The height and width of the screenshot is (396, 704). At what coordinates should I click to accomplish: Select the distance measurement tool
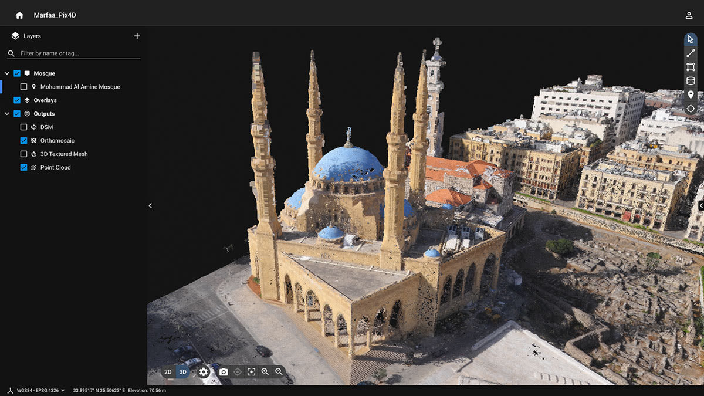pyautogui.click(x=691, y=53)
